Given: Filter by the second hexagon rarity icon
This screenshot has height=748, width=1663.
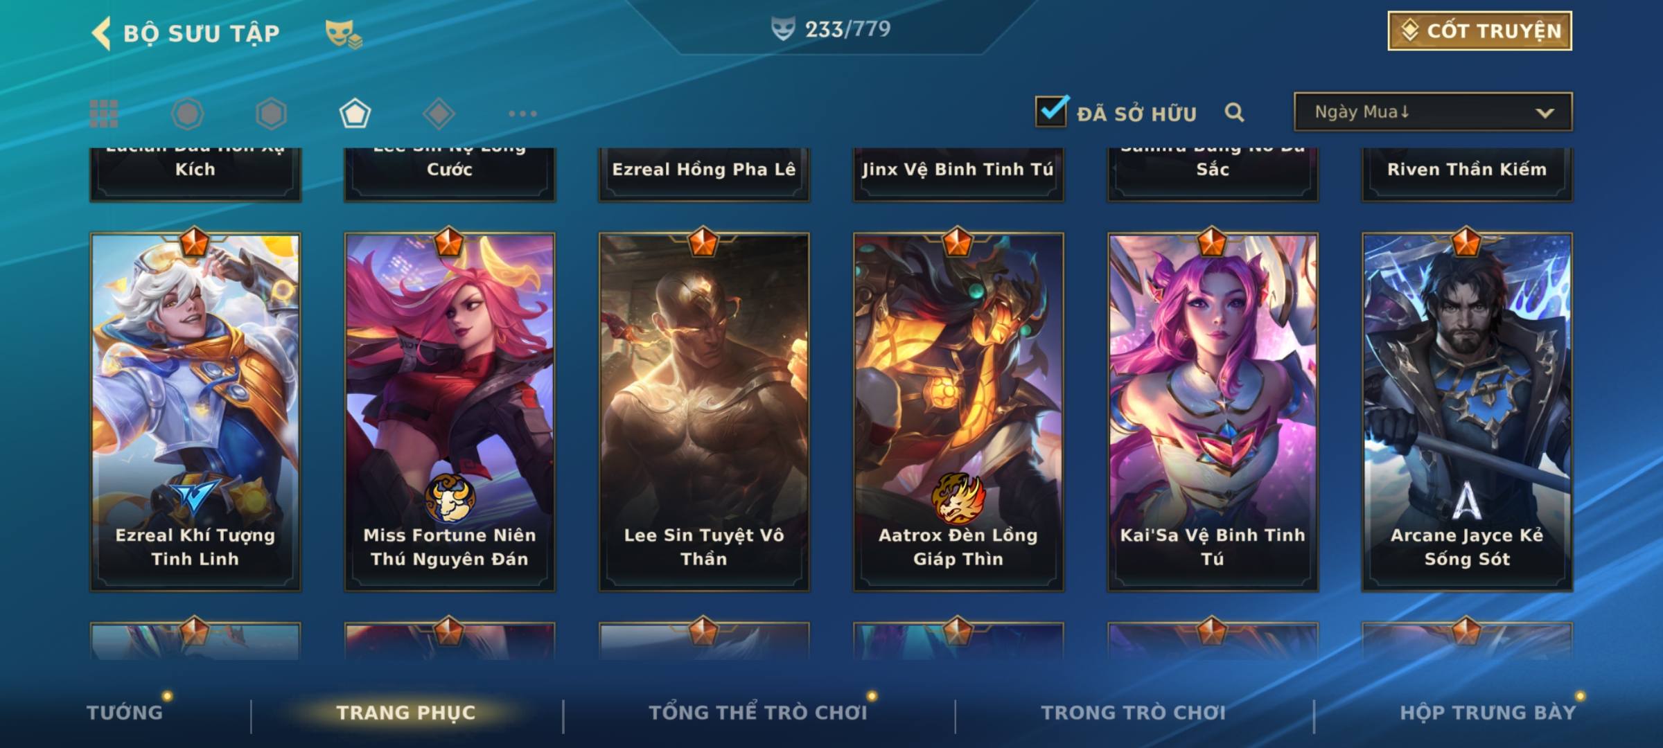Looking at the screenshot, I should (271, 114).
